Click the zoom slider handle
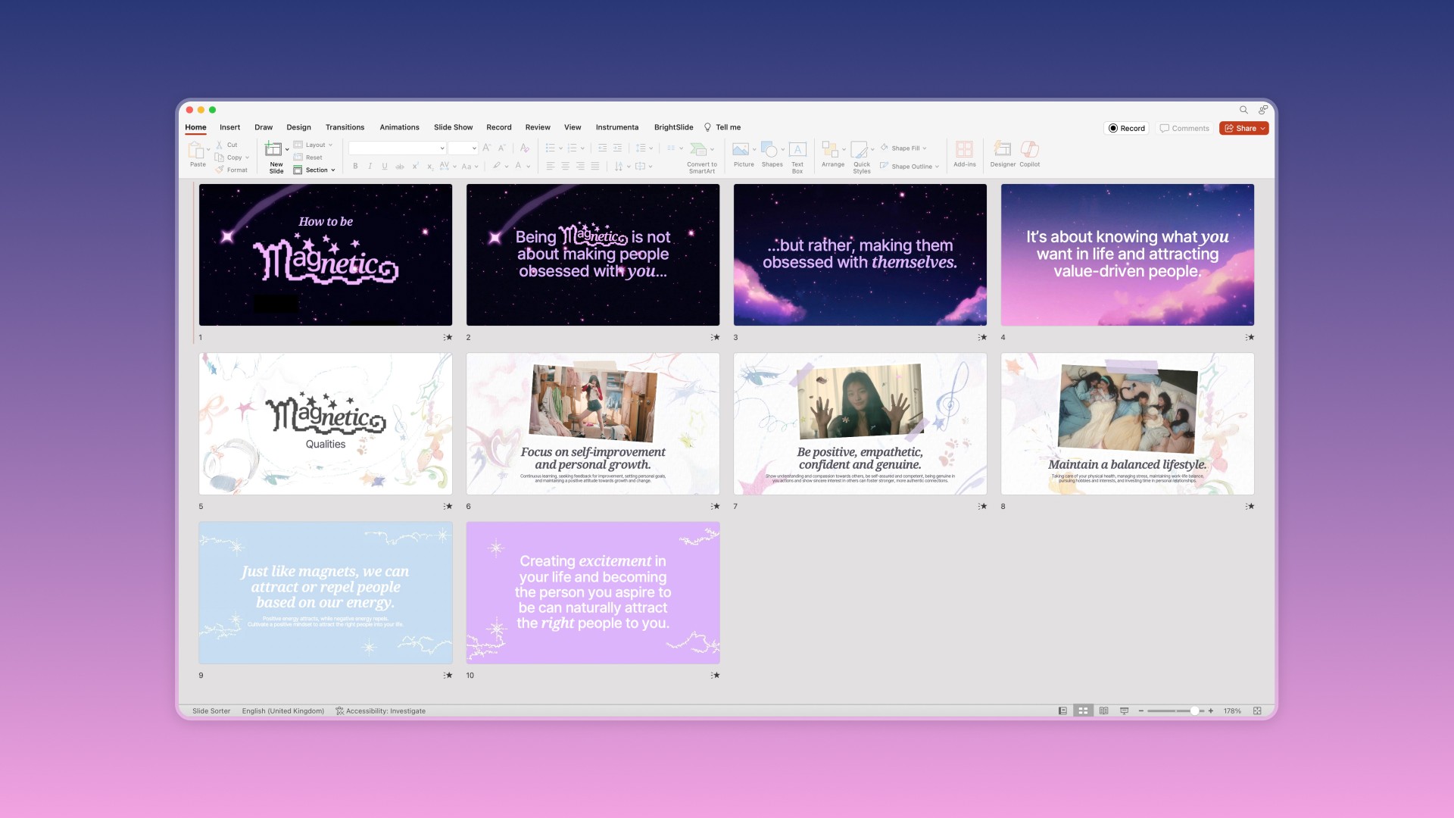This screenshot has height=818, width=1454. (x=1194, y=711)
